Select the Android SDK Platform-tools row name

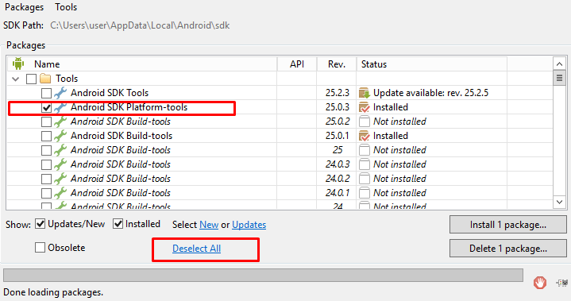129,107
